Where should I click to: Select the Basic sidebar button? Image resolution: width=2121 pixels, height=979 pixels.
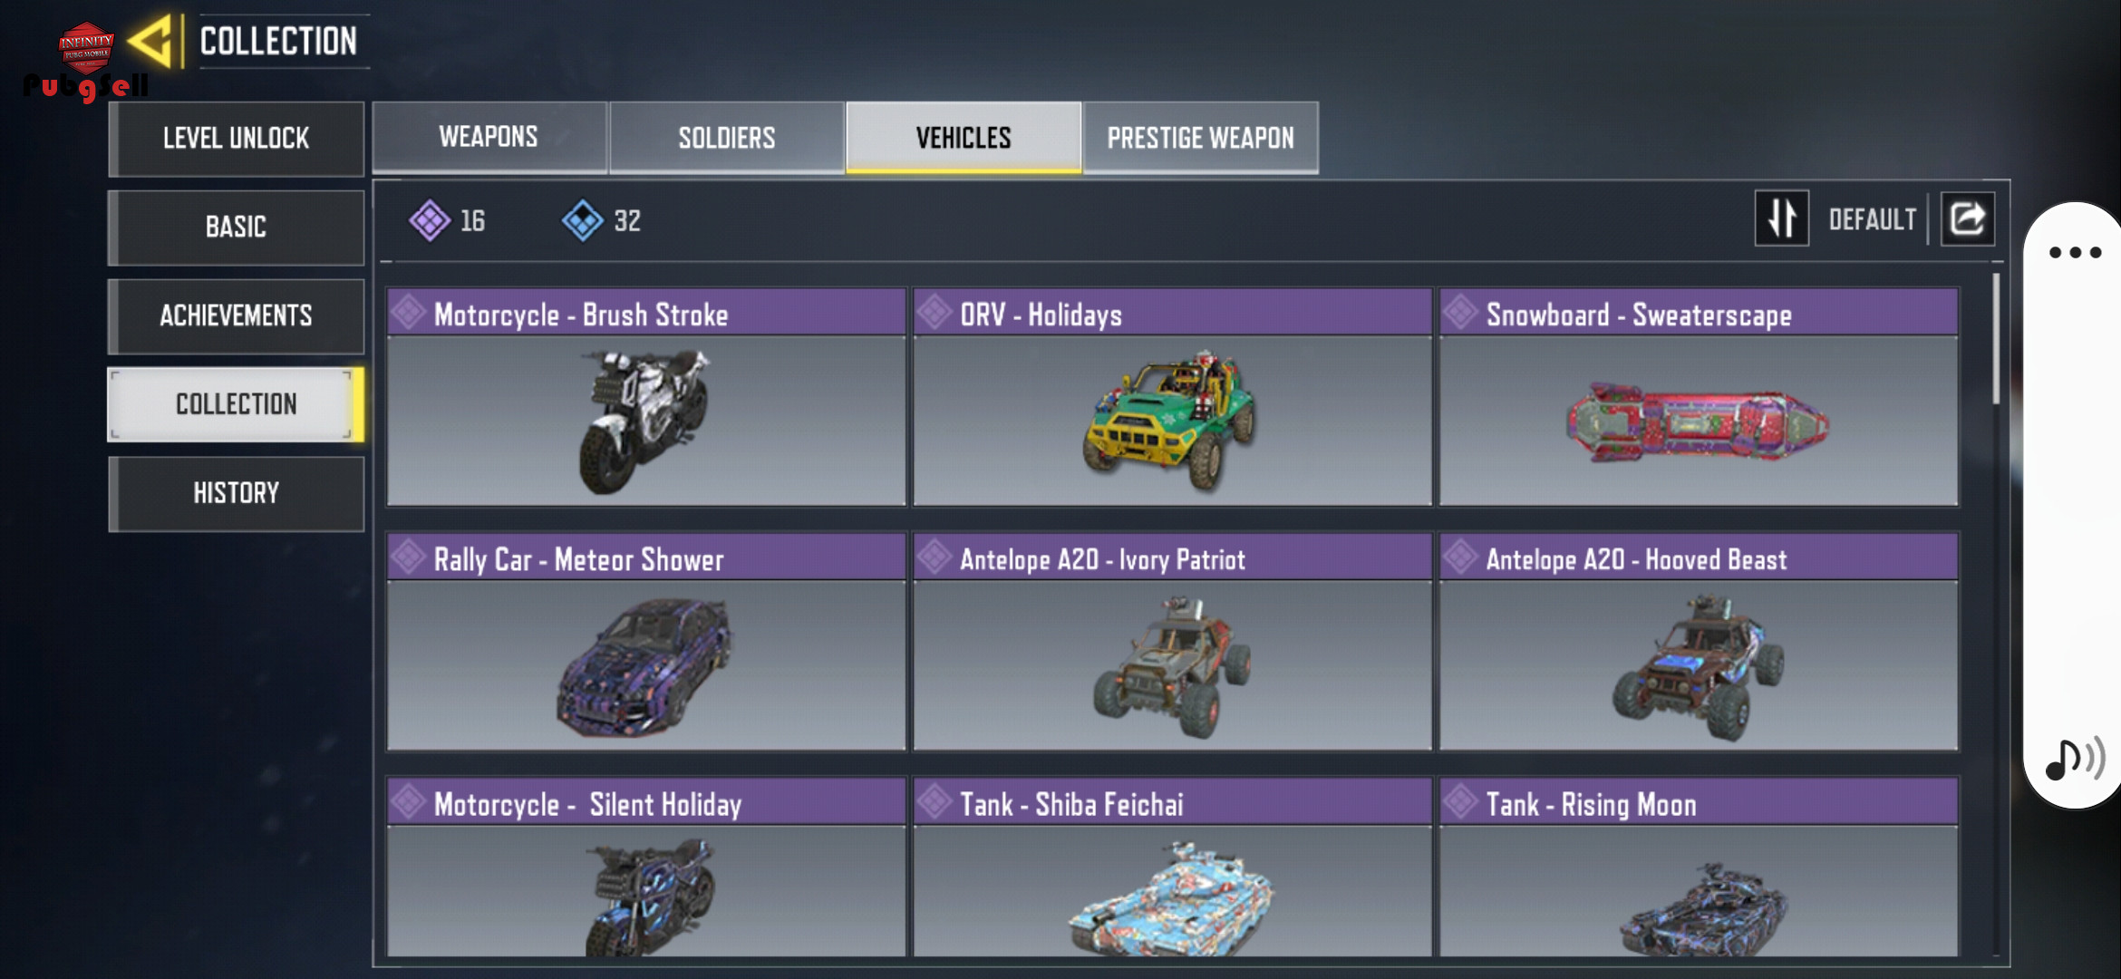pos(236,227)
